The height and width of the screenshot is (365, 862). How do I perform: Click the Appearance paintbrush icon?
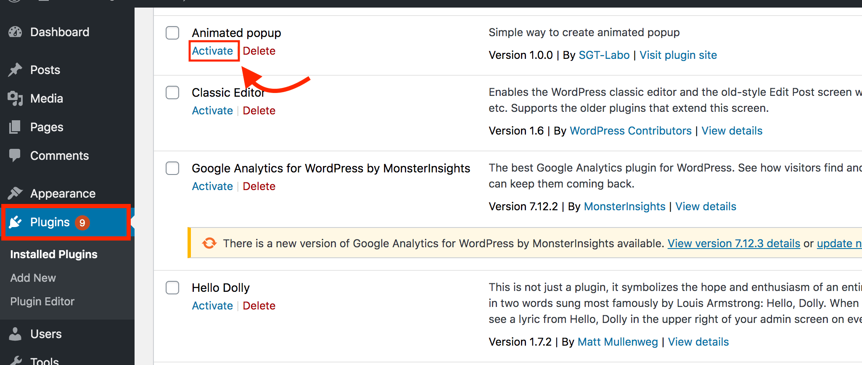[15, 193]
